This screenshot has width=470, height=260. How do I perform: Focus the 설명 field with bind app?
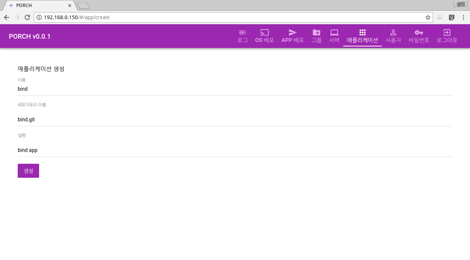(235, 150)
